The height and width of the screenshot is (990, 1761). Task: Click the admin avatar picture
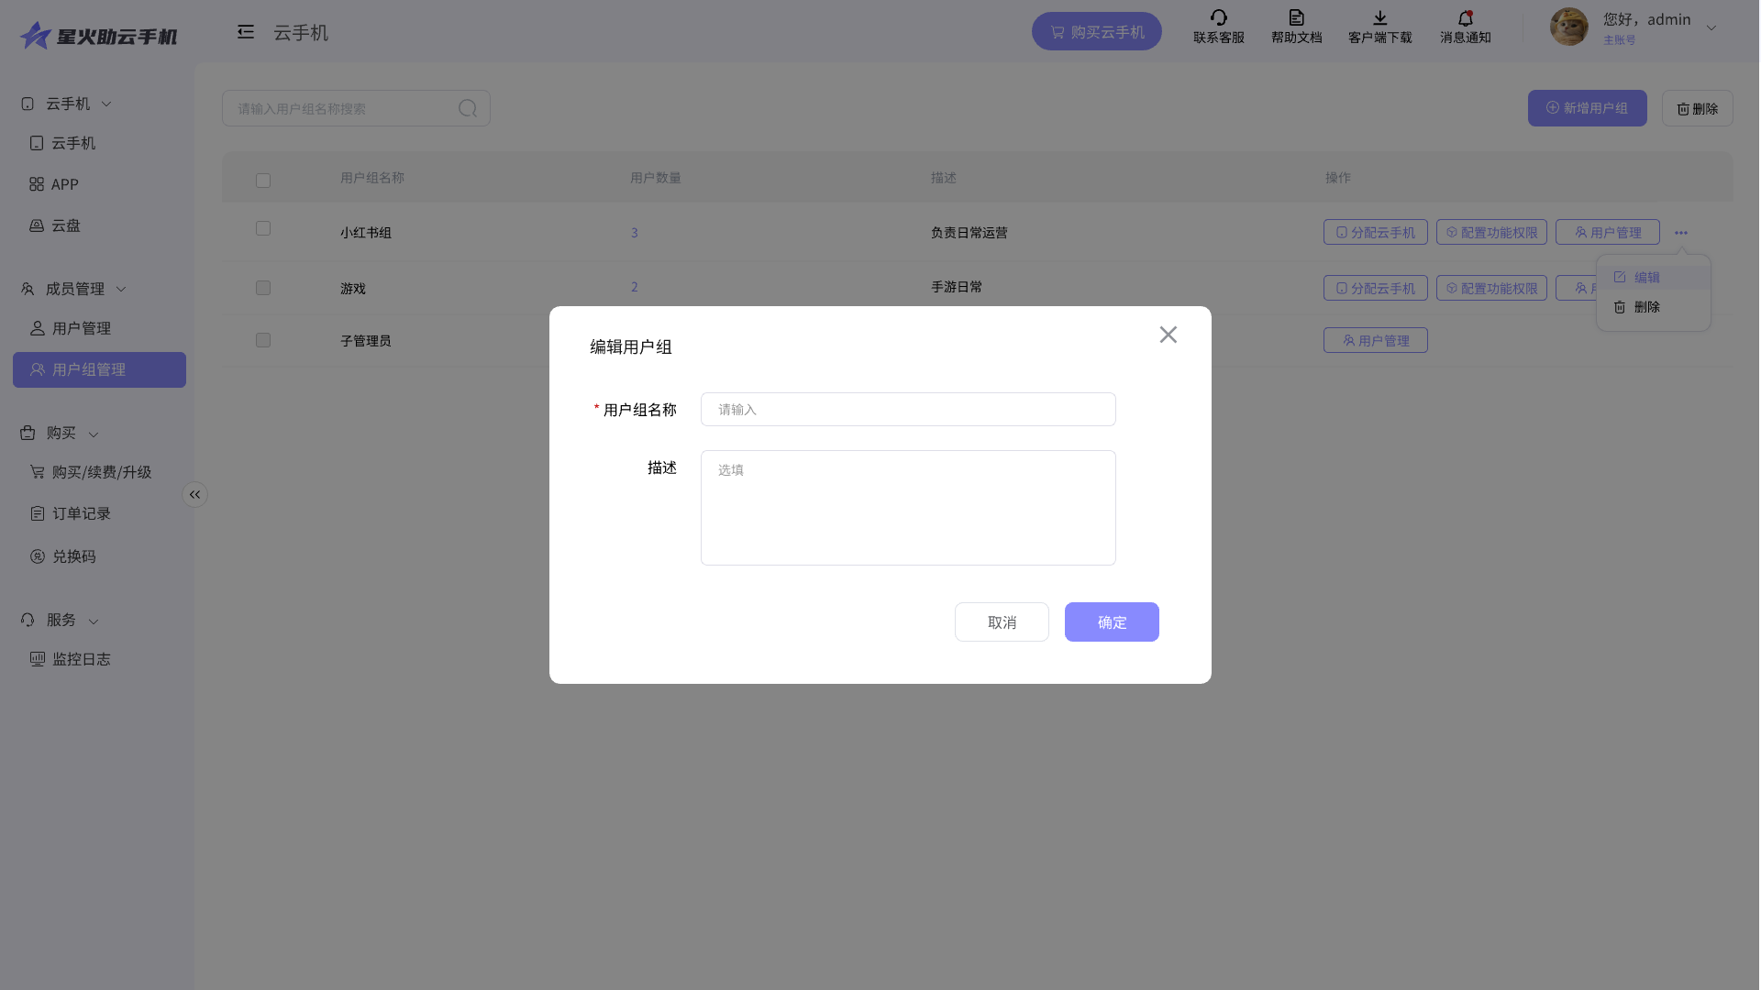[1568, 27]
